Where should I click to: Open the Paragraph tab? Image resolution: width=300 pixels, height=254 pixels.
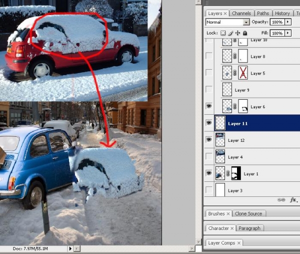coord(249,228)
